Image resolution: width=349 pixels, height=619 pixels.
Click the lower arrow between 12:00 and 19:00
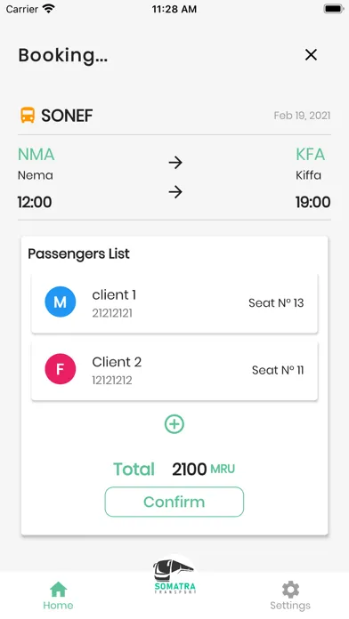click(x=175, y=192)
